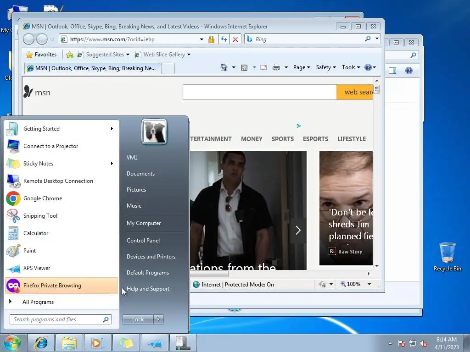Open Sticky Notes from Start menu

tap(62, 164)
